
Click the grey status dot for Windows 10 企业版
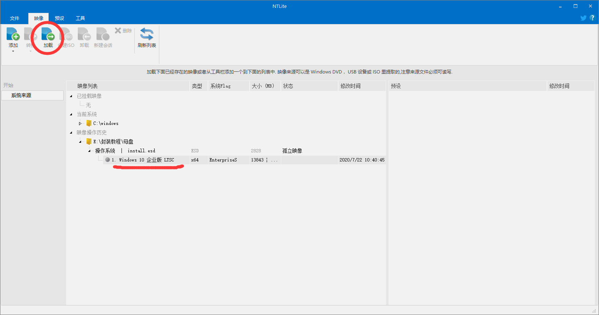[x=108, y=160]
